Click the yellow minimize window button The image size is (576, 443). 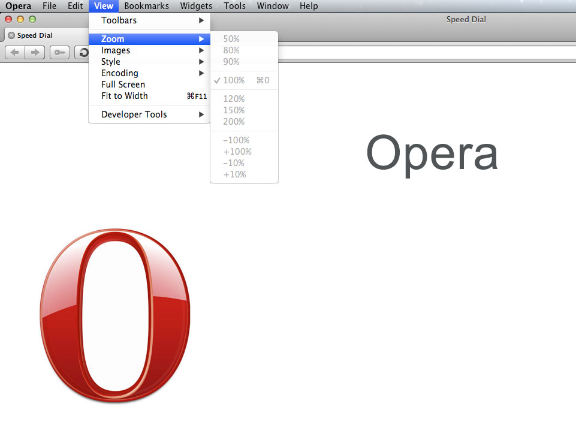click(x=20, y=19)
